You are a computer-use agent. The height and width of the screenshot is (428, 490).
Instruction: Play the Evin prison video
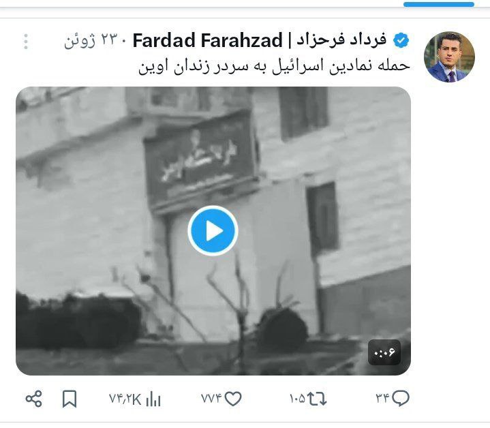pos(213,230)
